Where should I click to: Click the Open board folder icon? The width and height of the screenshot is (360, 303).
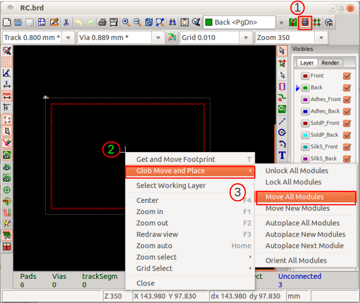click(18, 22)
